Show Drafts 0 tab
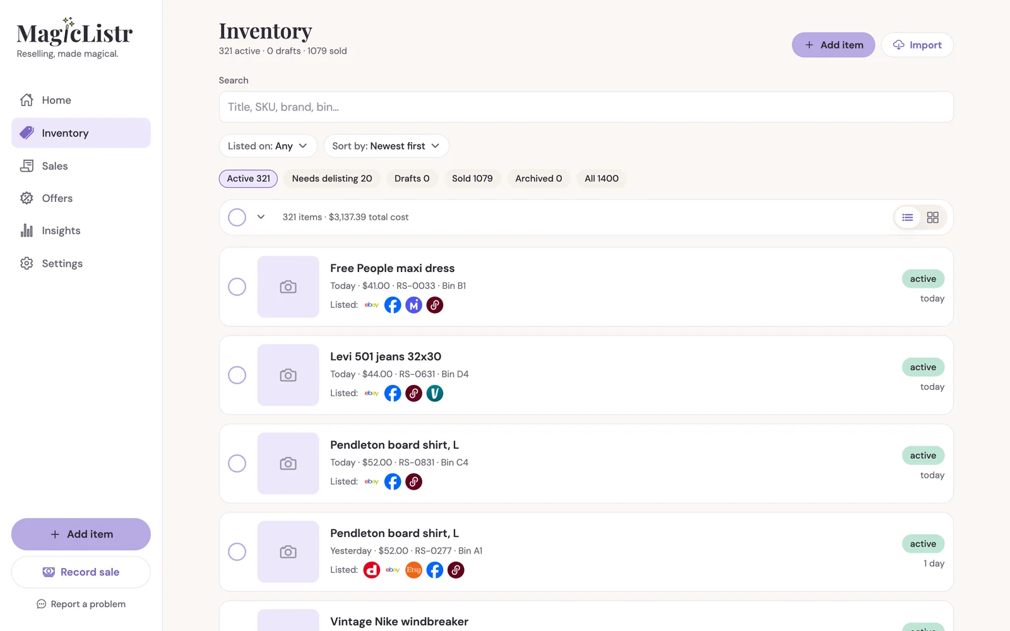1010x631 pixels. [x=412, y=179]
